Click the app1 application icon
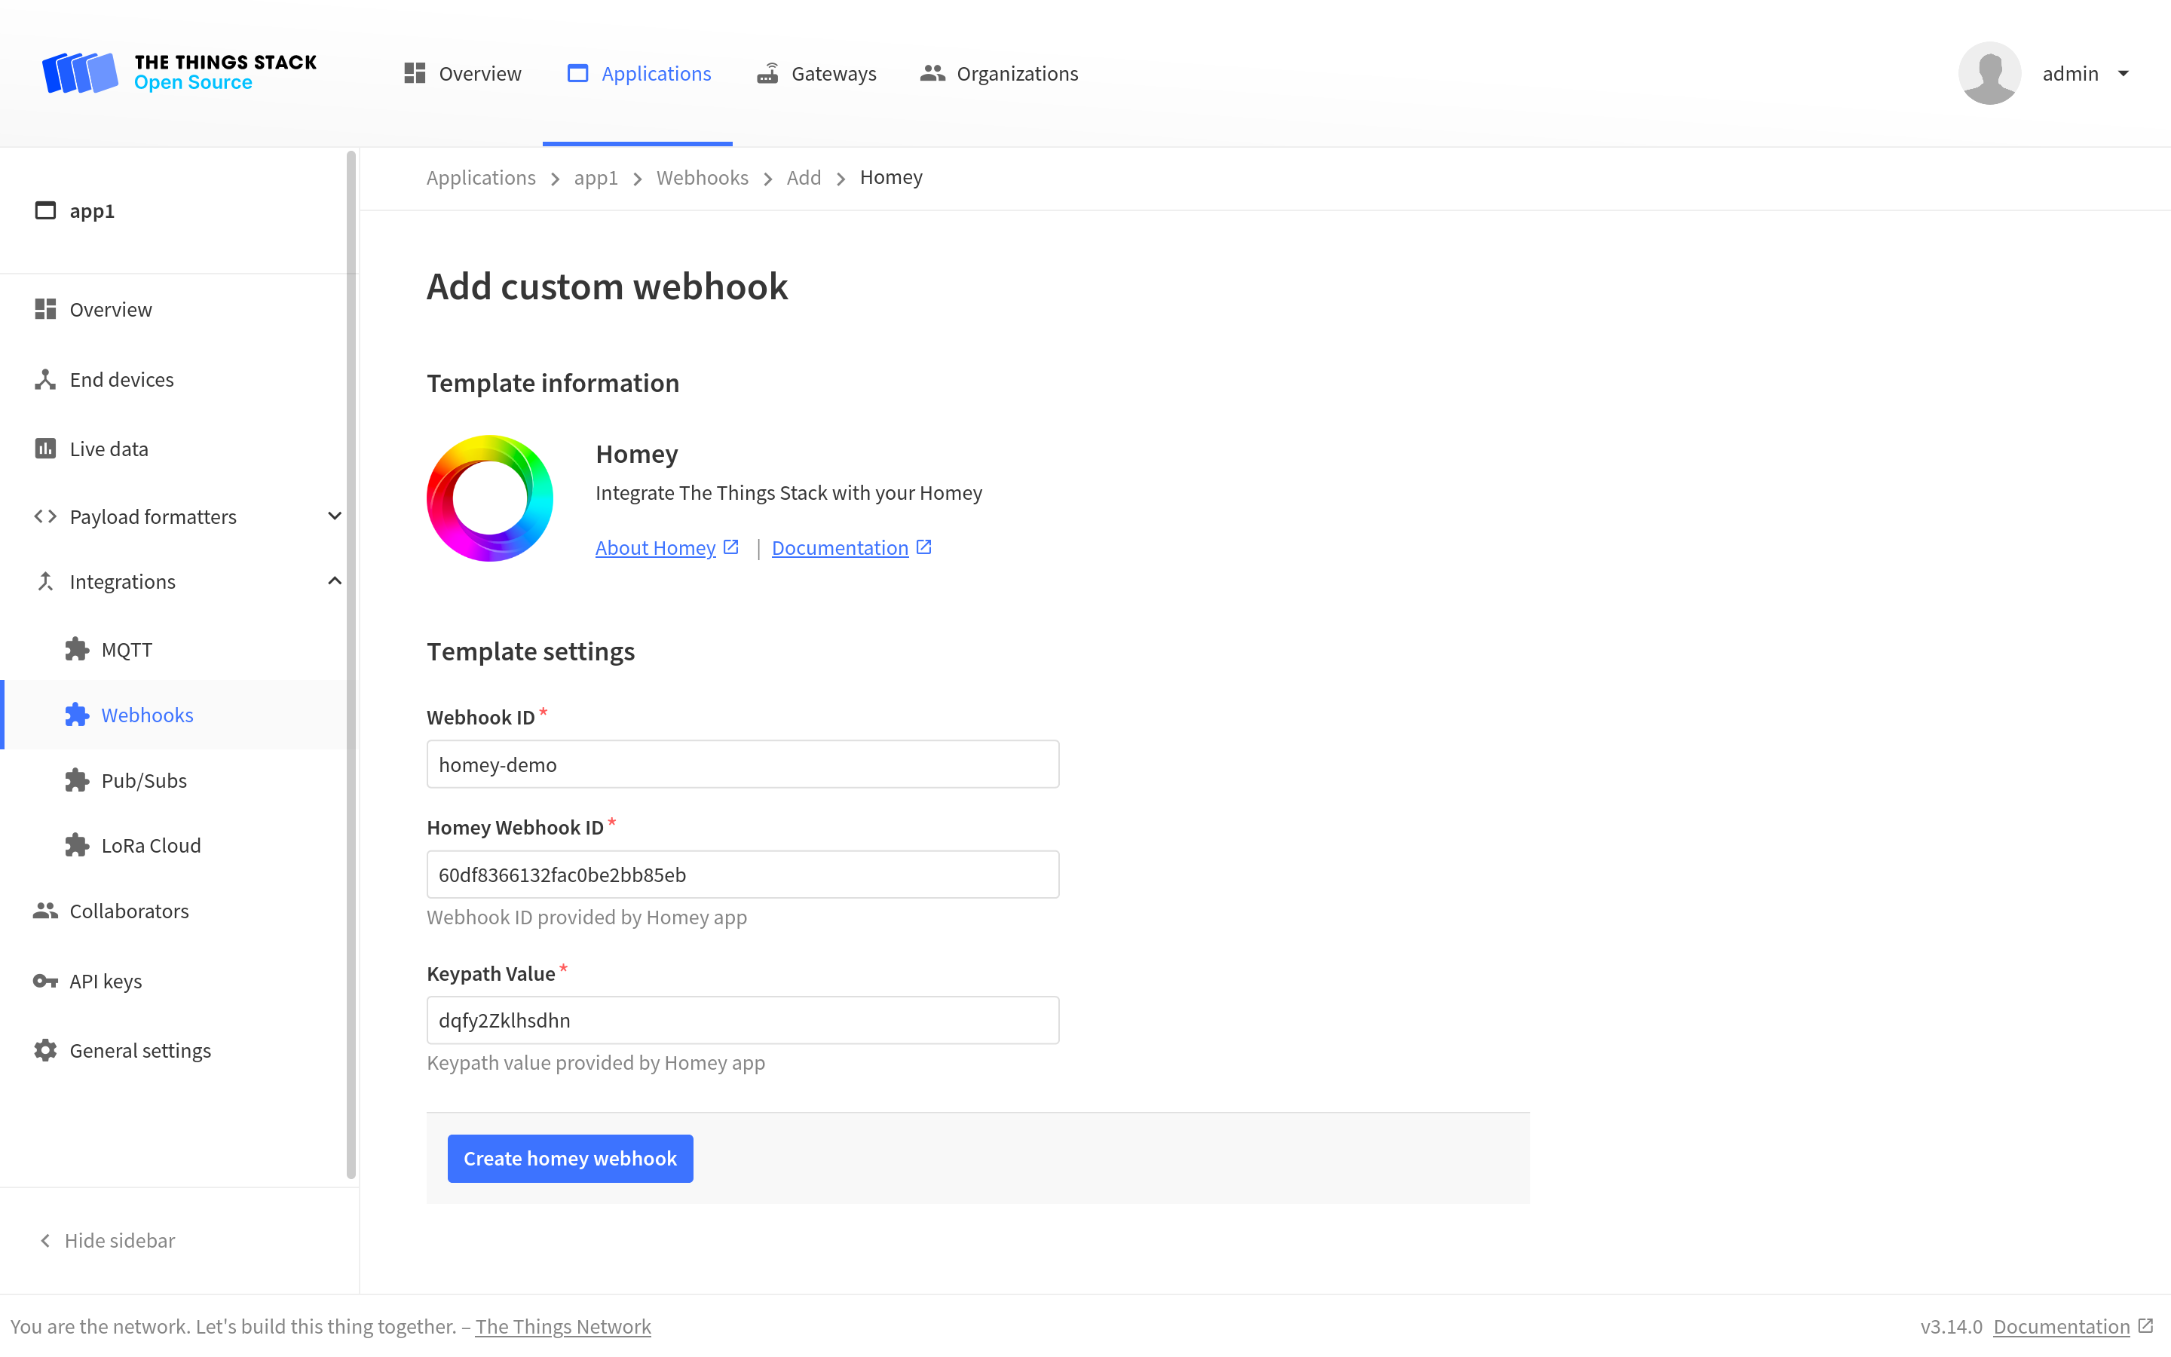Screen dimensions: 2171x1357 pyautogui.click(x=46, y=210)
